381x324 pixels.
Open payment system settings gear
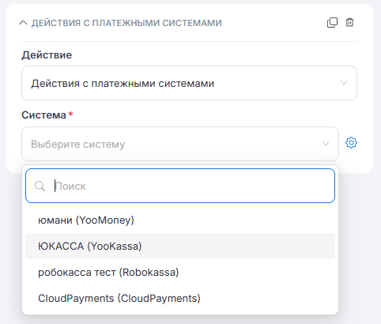click(351, 143)
